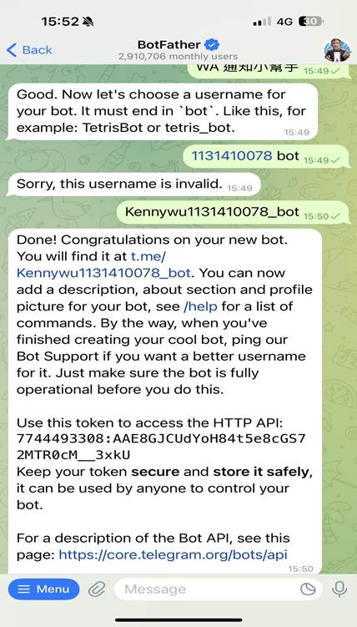
Task: Open the t.me/Kennywu1131410078_bot link
Action: (x=103, y=265)
